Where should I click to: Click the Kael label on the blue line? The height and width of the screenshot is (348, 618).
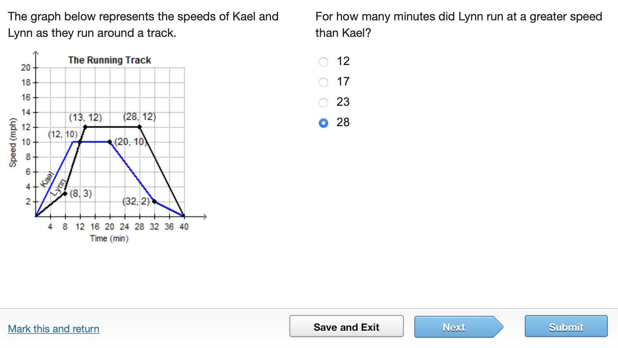47,179
